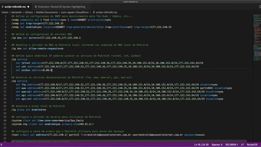
Task: Open the Extension: RouterOS Syntax Highlighting tab
Action: [x=62, y=7]
